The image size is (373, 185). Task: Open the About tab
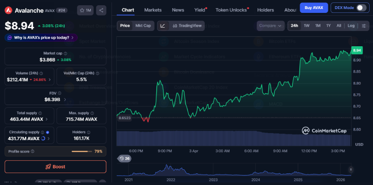click(x=290, y=10)
